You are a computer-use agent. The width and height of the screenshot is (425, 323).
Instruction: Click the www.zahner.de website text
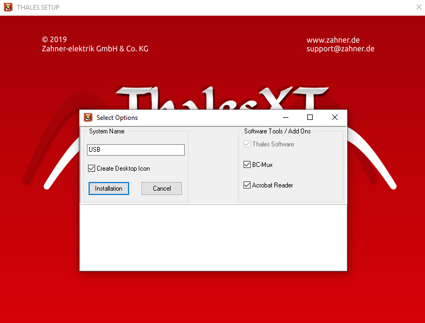click(x=333, y=40)
